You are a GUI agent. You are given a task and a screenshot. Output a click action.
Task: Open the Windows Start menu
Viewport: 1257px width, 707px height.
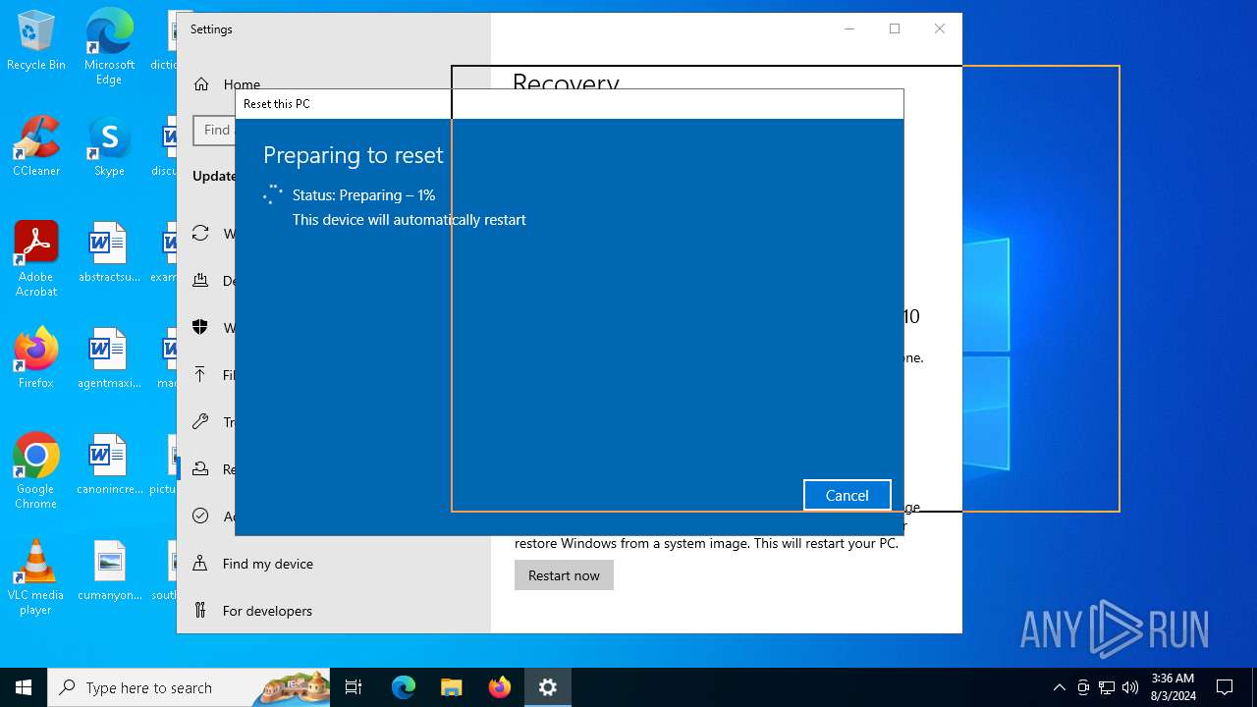24,687
